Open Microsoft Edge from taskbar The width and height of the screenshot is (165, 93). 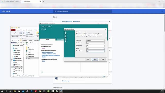(31, 91)
